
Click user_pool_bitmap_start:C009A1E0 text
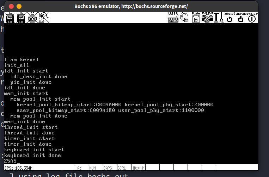(x=66, y=110)
